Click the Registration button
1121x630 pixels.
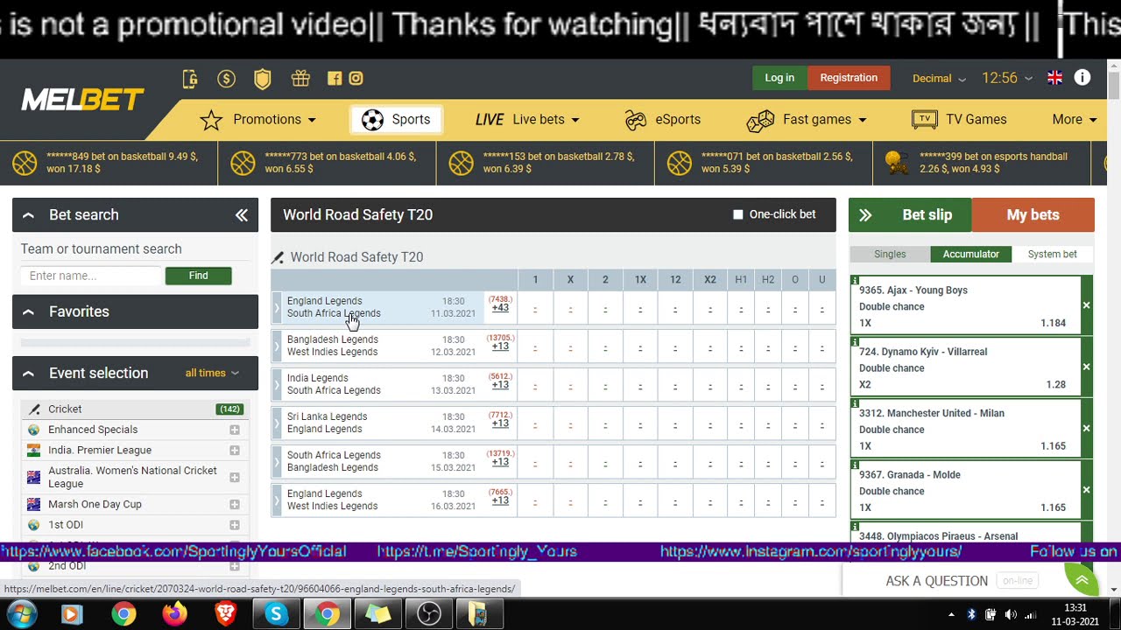(849, 78)
